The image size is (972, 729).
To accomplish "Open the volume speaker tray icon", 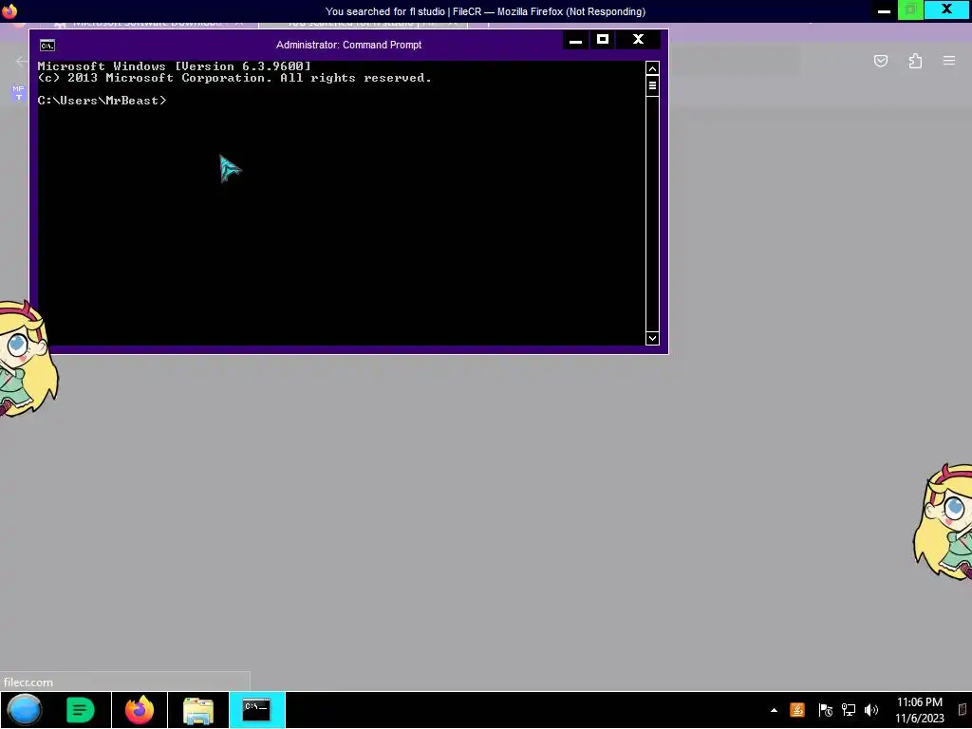I will click(x=871, y=710).
